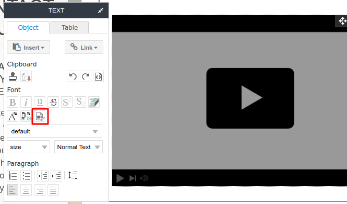Toggle underline formatting
347x204 pixels.
click(40, 102)
